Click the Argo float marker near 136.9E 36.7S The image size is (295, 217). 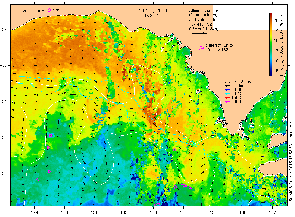[271, 200]
